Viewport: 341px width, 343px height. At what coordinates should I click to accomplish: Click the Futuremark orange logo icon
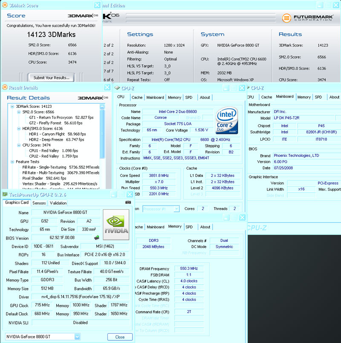tap(286, 18)
